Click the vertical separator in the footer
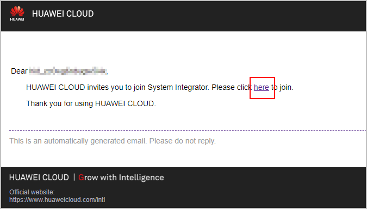This screenshot has width=367, height=209. point(74,178)
